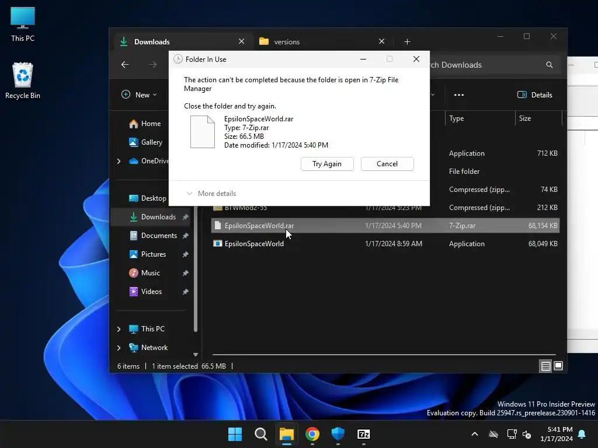Open Music in the sidebar
Screen dimensions: 598x448
tap(145, 273)
